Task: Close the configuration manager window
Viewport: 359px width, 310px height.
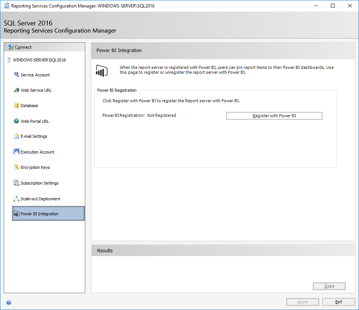Action: tap(350, 6)
